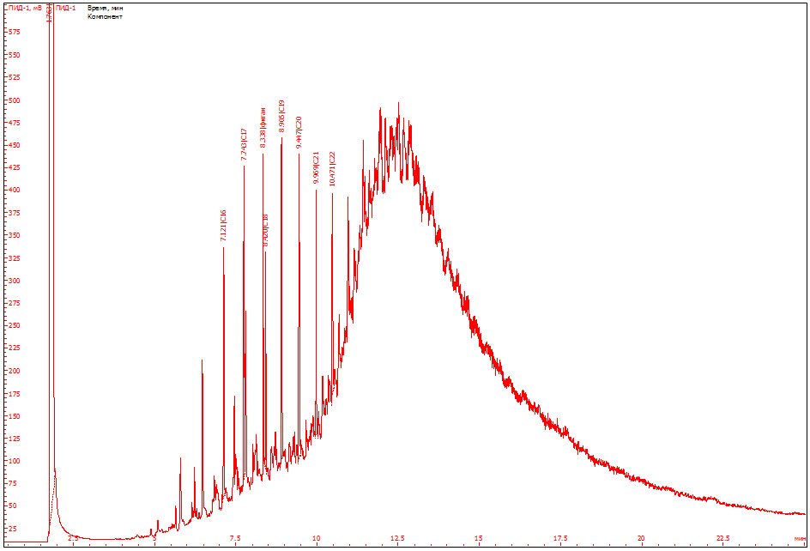Image resolution: width=810 pixels, height=551 pixels.
Task: Select the C18 peak label at 8.420
Action: pyautogui.click(x=265, y=231)
